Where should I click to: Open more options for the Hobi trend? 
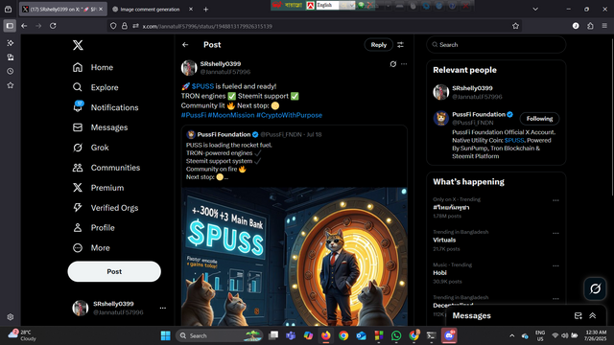555,266
